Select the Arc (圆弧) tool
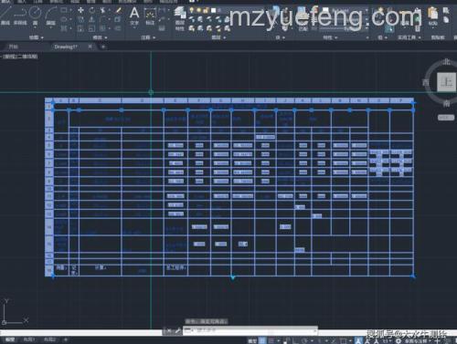 pyautogui.click(x=50, y=16)
